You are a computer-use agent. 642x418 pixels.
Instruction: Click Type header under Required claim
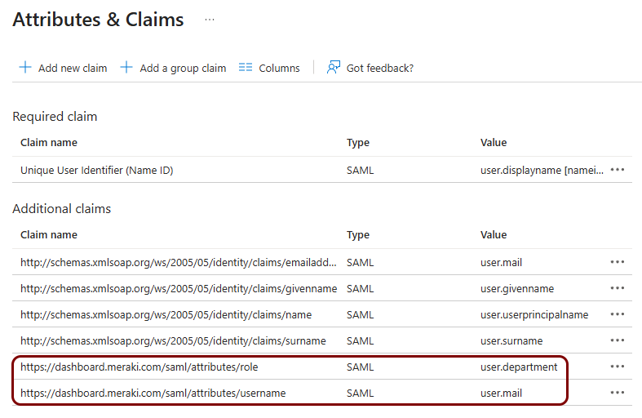[x=358, y=143]
